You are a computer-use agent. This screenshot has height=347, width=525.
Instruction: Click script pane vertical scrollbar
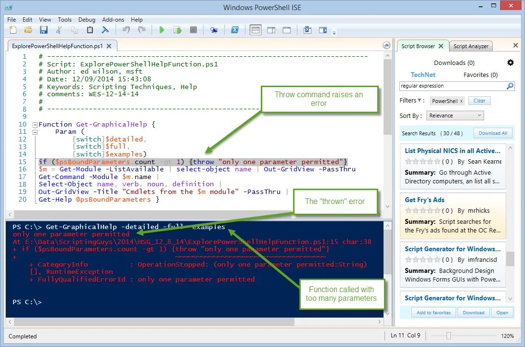387,97
